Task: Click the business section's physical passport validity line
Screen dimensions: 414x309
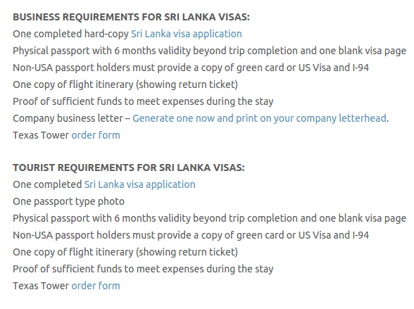Action: pos(210,51)
